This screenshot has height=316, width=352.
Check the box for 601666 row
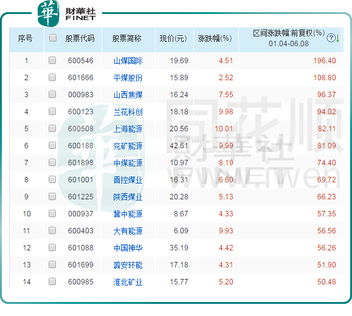pos(52,77)
